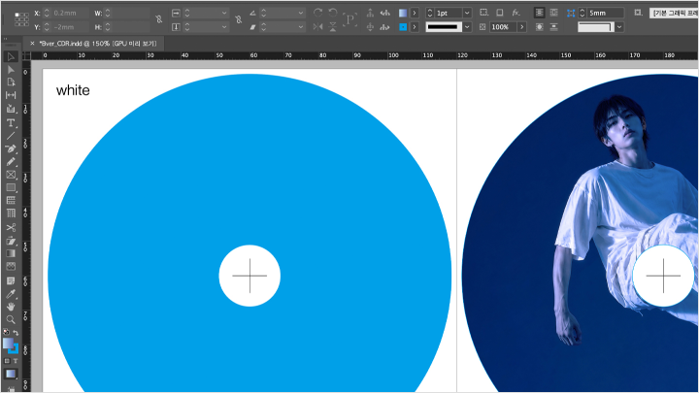Screen dimensions: 699x393
Task: Click the H height field
Action: [131, 27]
